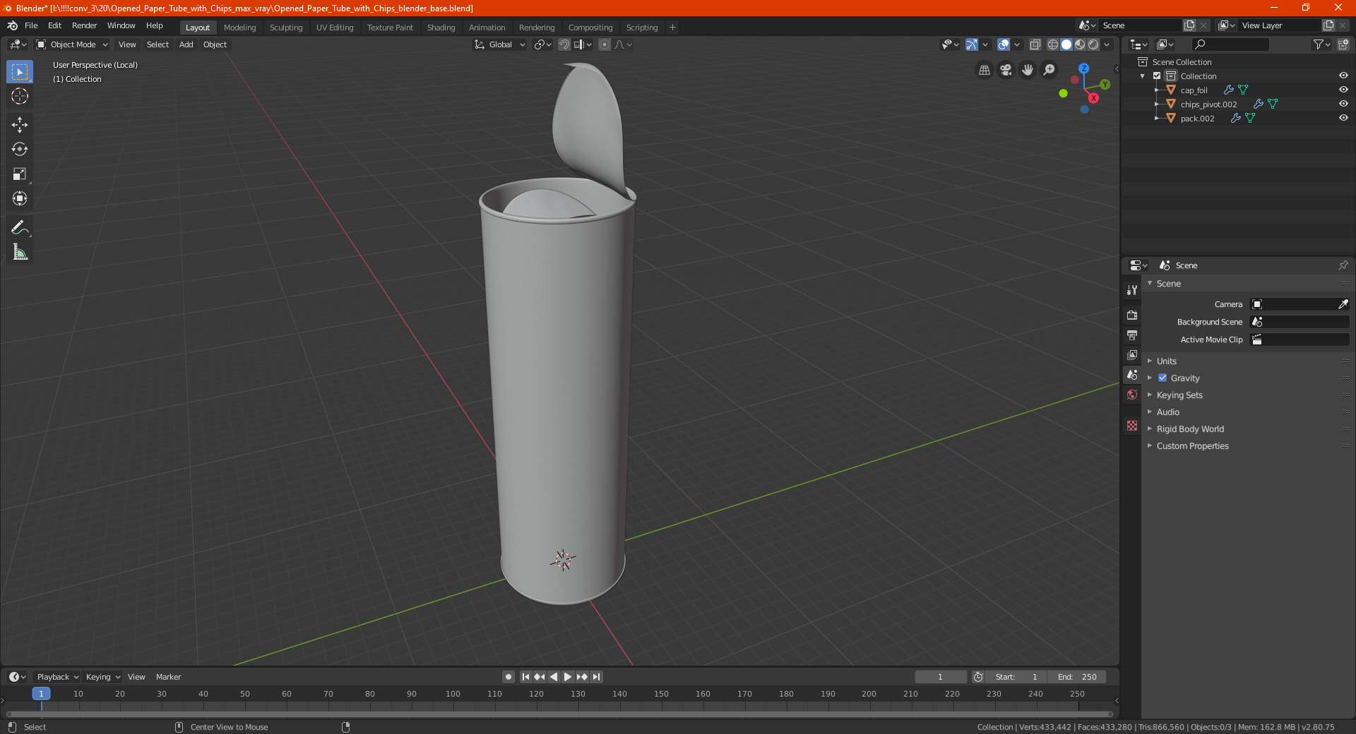Screen dimensions: 1356x734
Task: Switch to rendered shading mode
Action: 1093,44
